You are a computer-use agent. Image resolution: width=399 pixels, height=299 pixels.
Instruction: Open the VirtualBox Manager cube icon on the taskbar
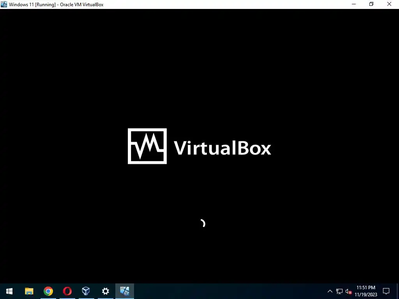(x=86, y=291)
